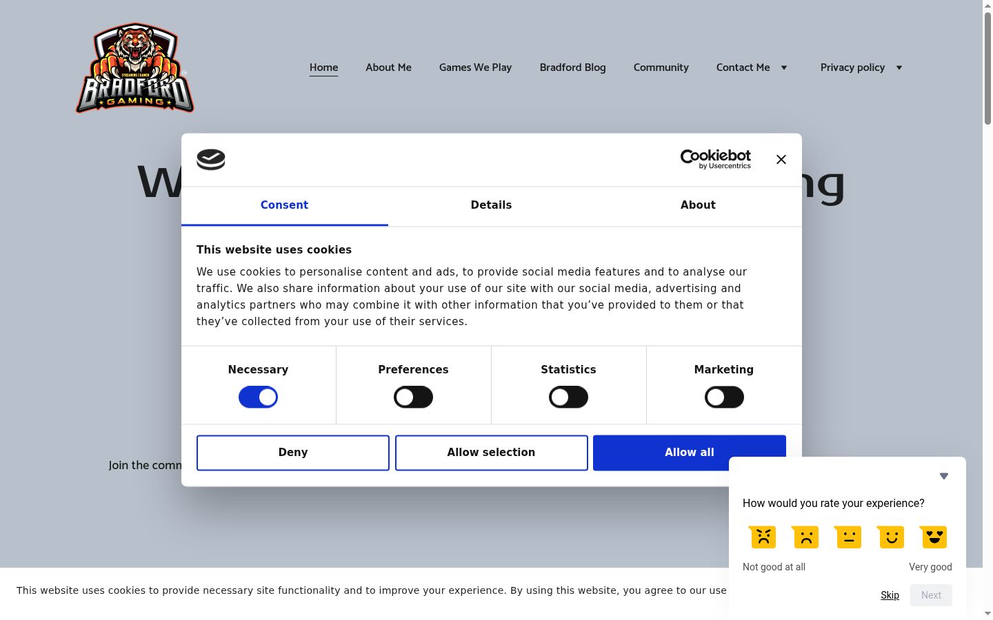Click Next in the rating survey
993x620 pixels.
tap(931, 595)
